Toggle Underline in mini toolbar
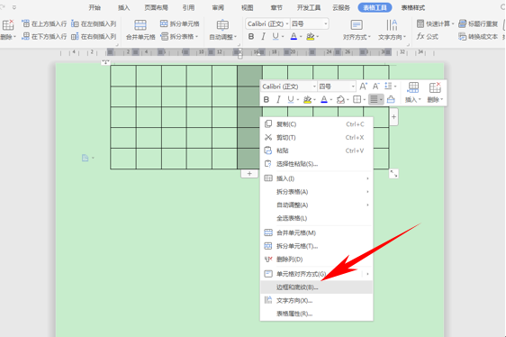 pos(291,99)
